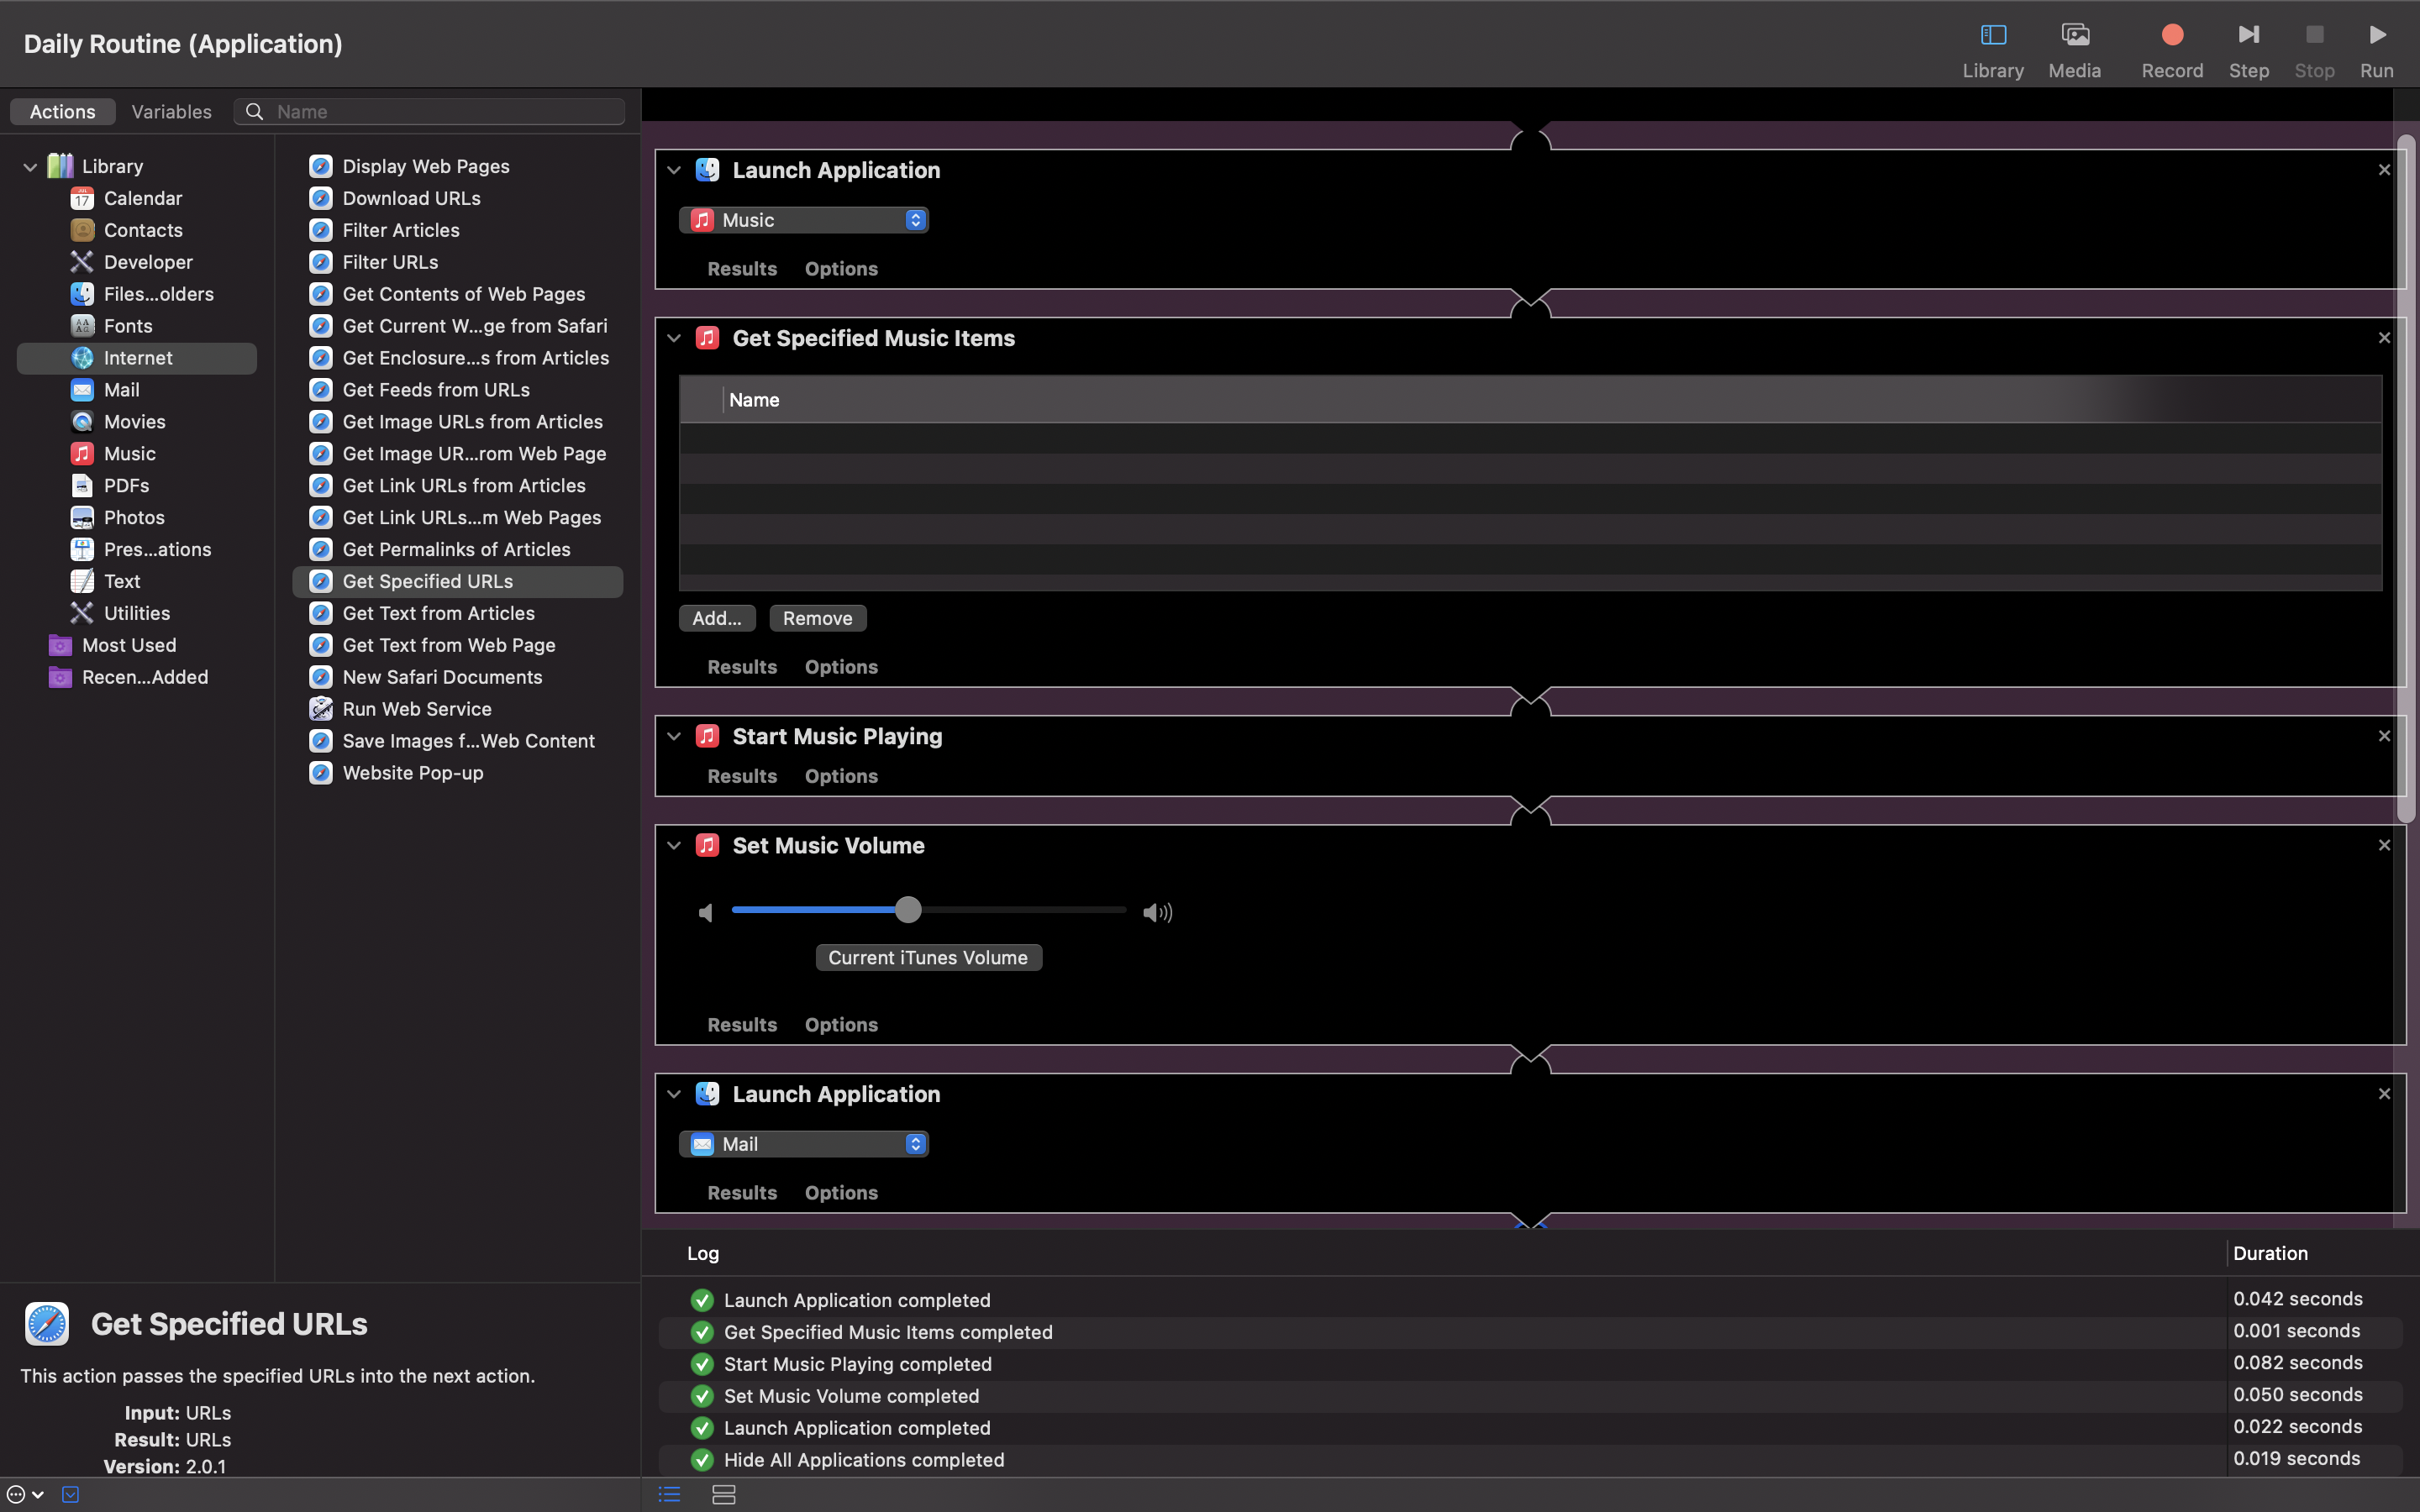Select the PDFs library category

[x=137, y=486]
